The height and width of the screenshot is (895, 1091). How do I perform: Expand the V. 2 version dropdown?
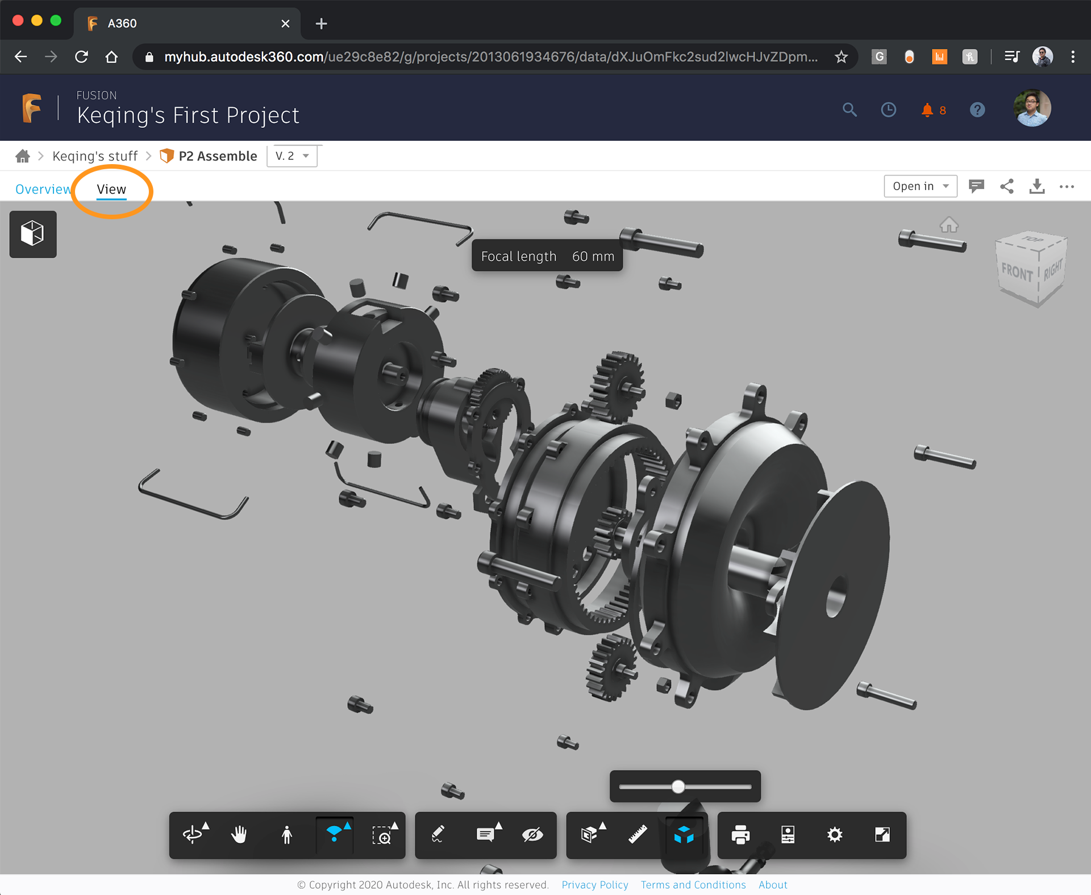pos(292,156)
